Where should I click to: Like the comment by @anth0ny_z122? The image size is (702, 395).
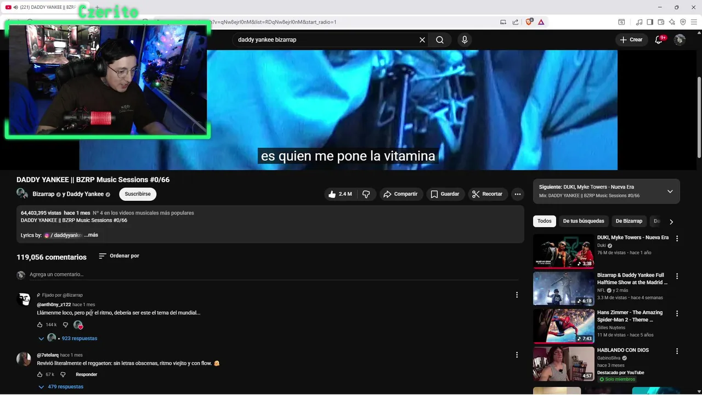[x=39, y=325]
